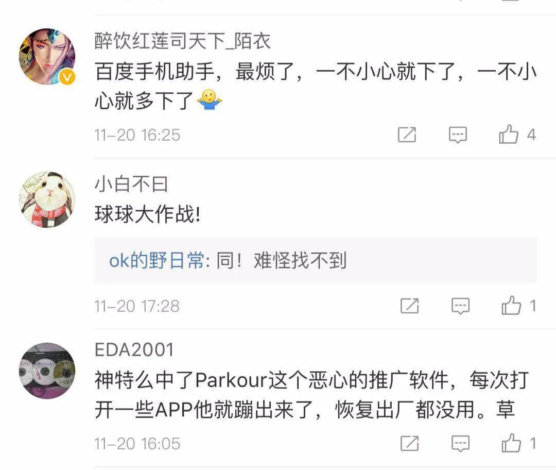Image resolution: width=556 pixels, height=470 pixels.
Task: Repost EDA2001's Parkour comment
Action: tap(410, 443)
